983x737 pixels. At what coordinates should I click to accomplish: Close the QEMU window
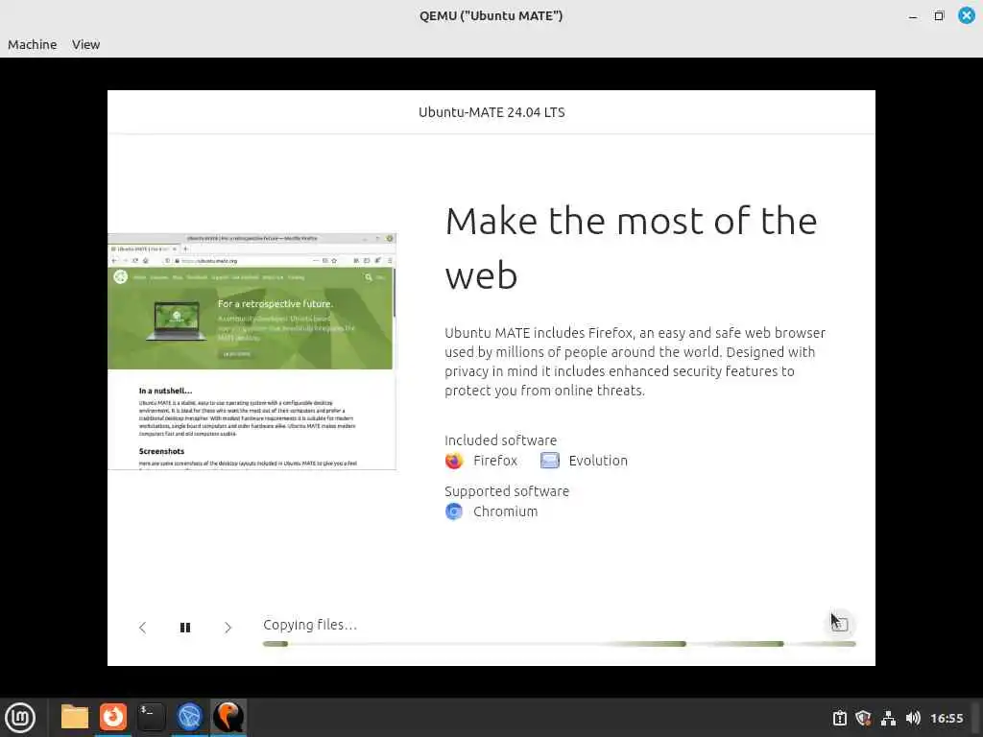point(967,15)
